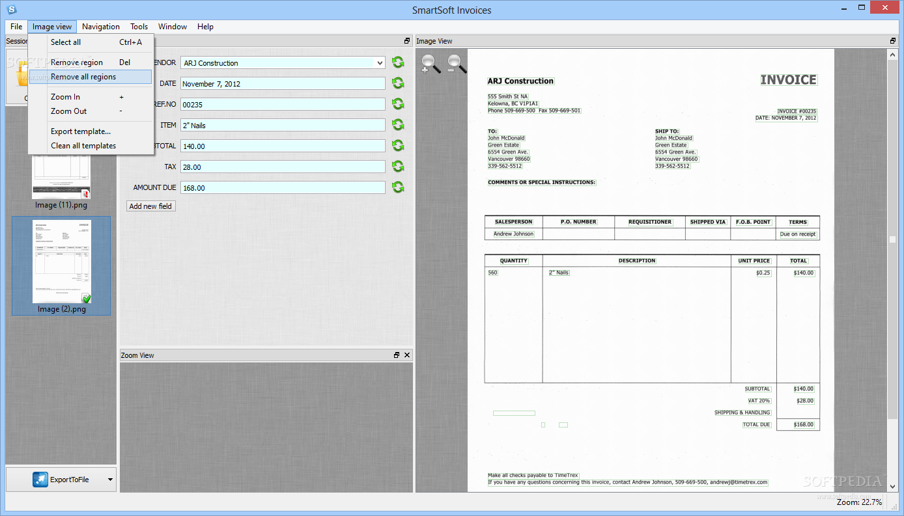Image resolution: width=904 pixels, height=516 pixels.
Task: Click refresh icon beside AMOUNT DUE field
Action: tap(398, 187)
